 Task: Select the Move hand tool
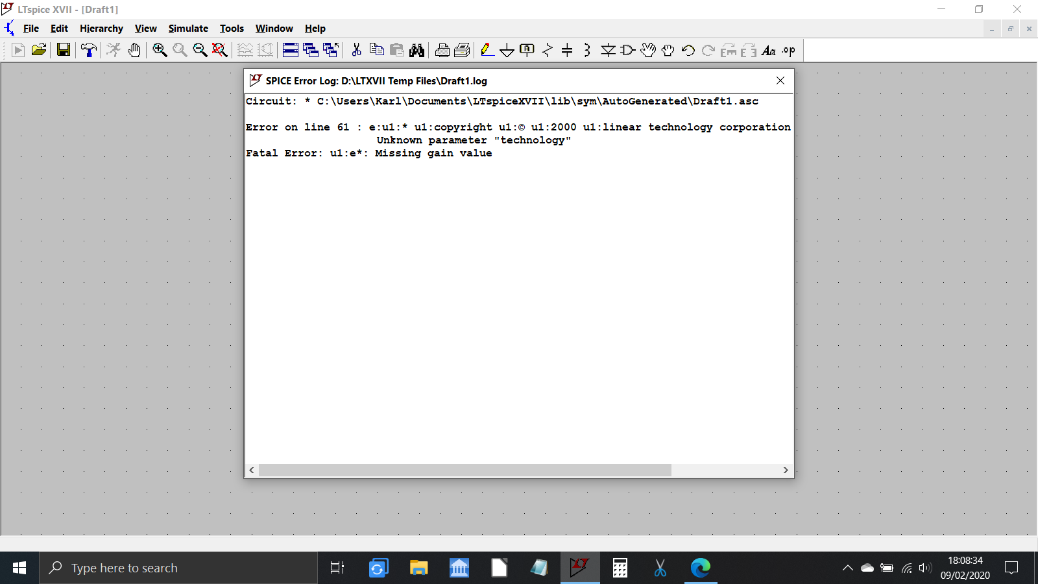tap(648, 50)
